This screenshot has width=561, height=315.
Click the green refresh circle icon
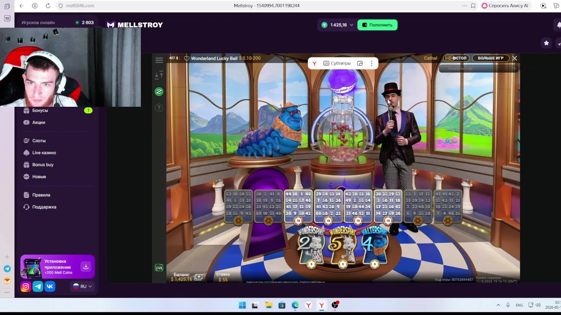[159, 91]
